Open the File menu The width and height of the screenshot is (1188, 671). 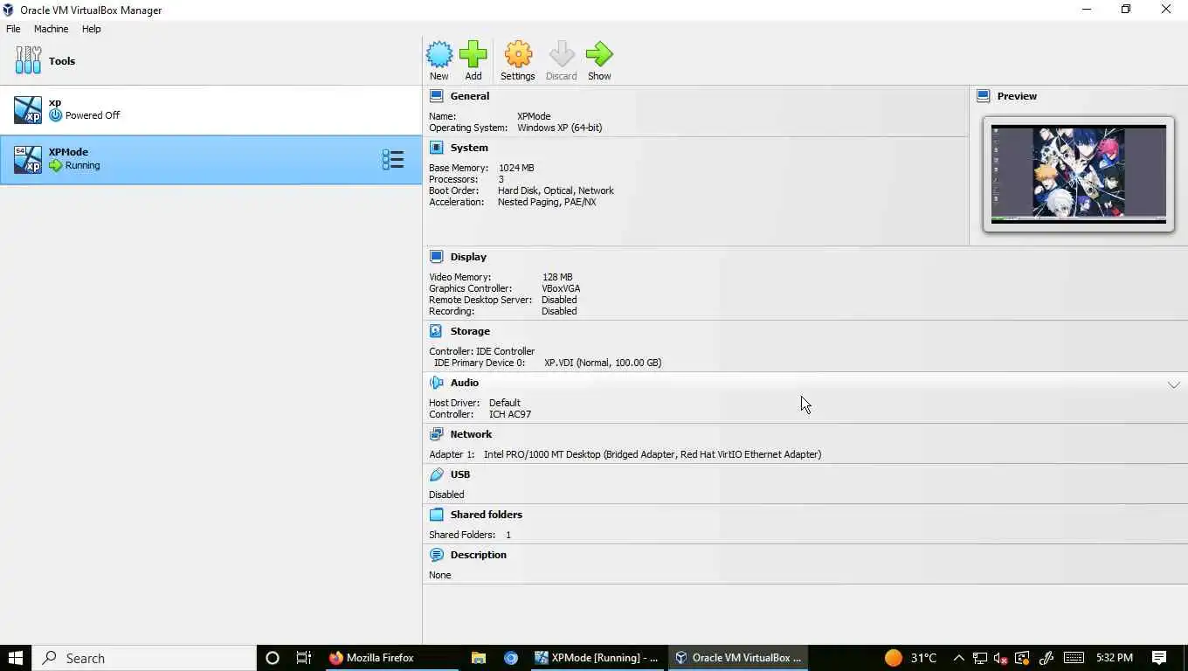[13, 29]
